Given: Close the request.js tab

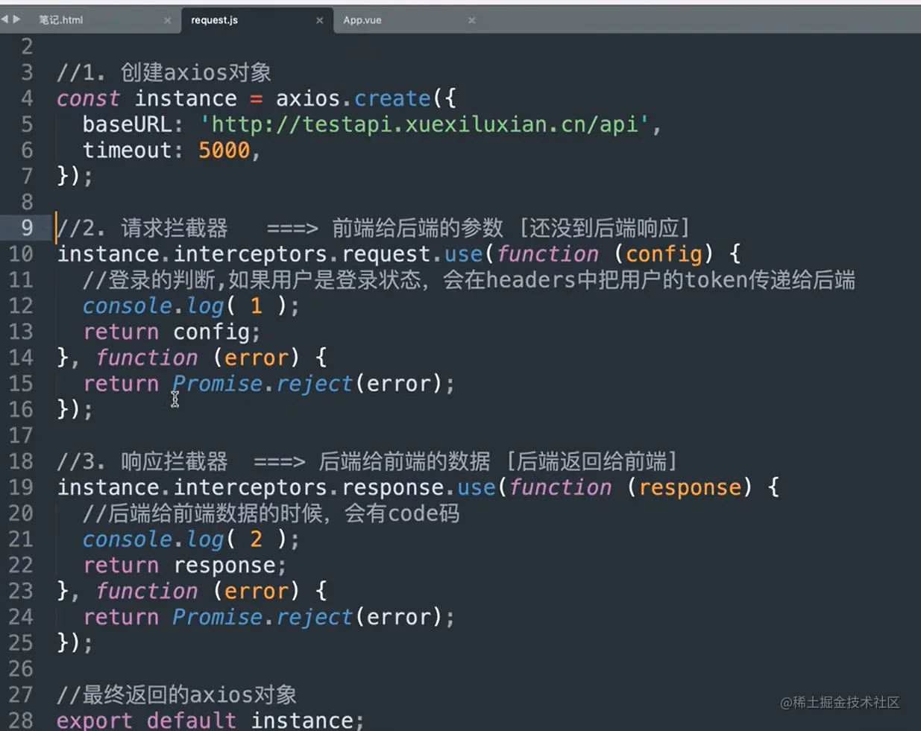Looking at the screenshot, I should (x=319, y=21).
